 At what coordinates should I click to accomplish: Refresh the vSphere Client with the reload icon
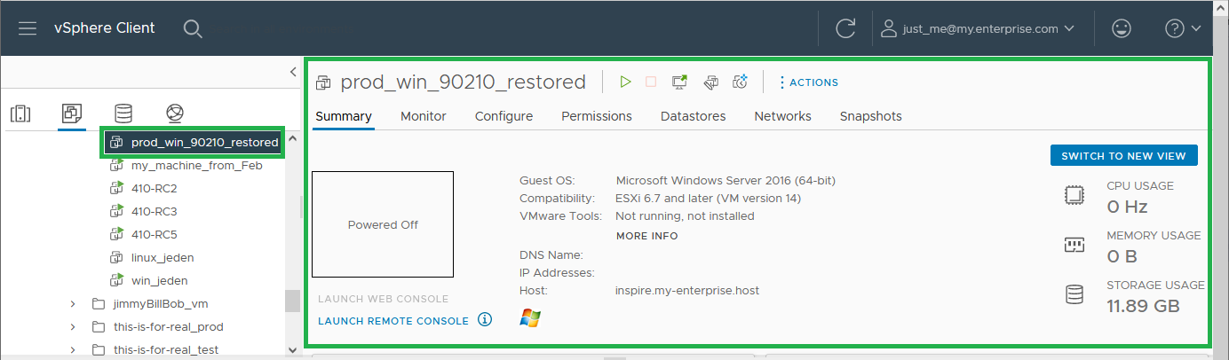click(845, 28)
